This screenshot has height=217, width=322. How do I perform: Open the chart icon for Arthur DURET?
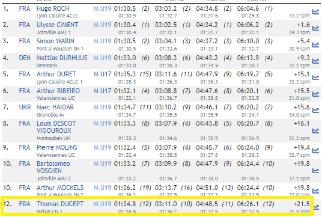point(315,78)
